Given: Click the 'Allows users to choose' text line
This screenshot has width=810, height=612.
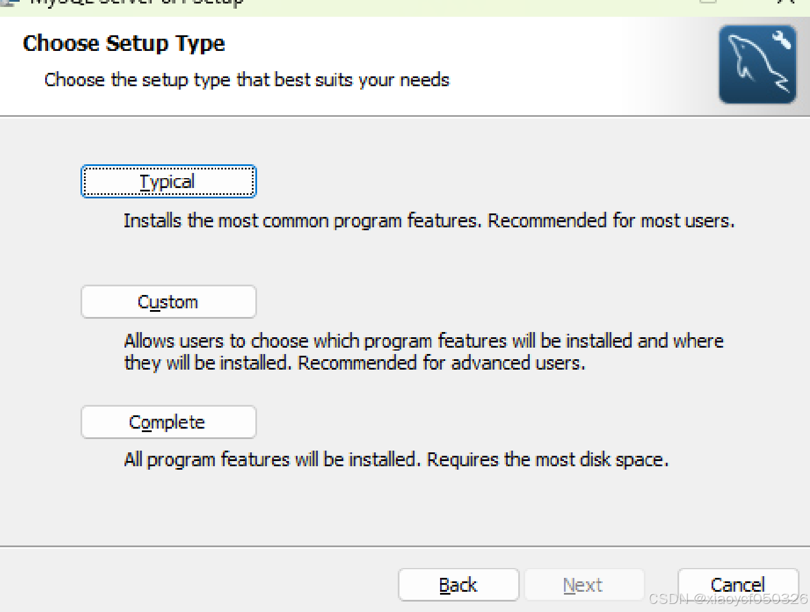Looking at the screenshot, I should [x=424, y=341].
